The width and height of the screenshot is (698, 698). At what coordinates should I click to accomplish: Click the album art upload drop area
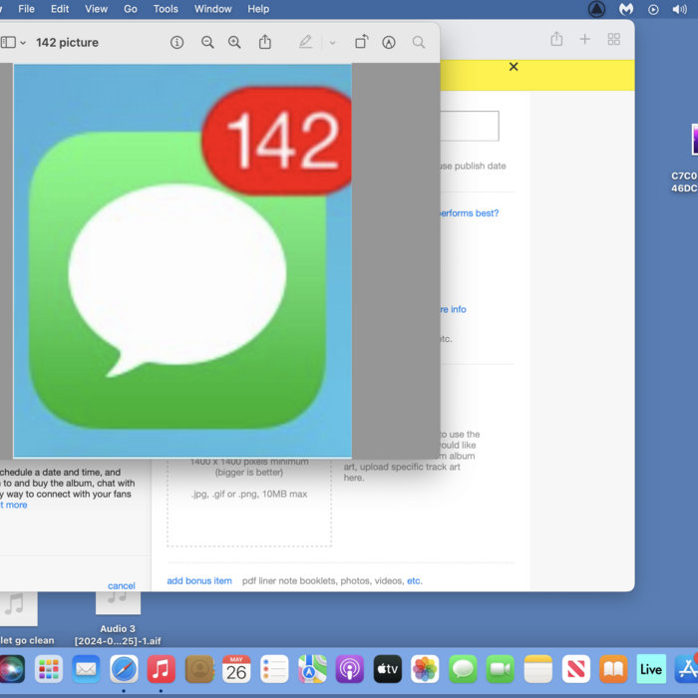[249, 502]
